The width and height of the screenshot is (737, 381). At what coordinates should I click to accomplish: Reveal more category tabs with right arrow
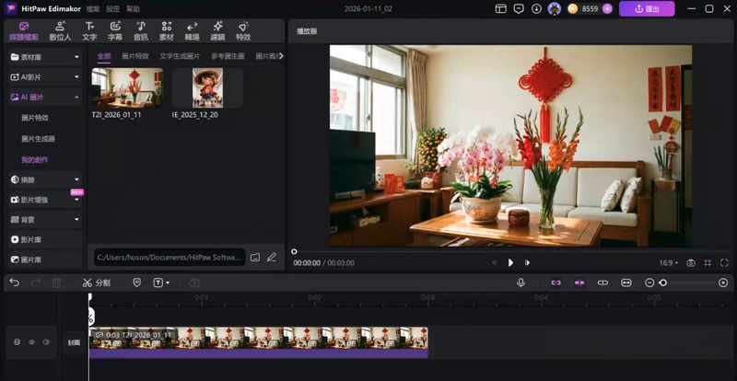point(281,56)
